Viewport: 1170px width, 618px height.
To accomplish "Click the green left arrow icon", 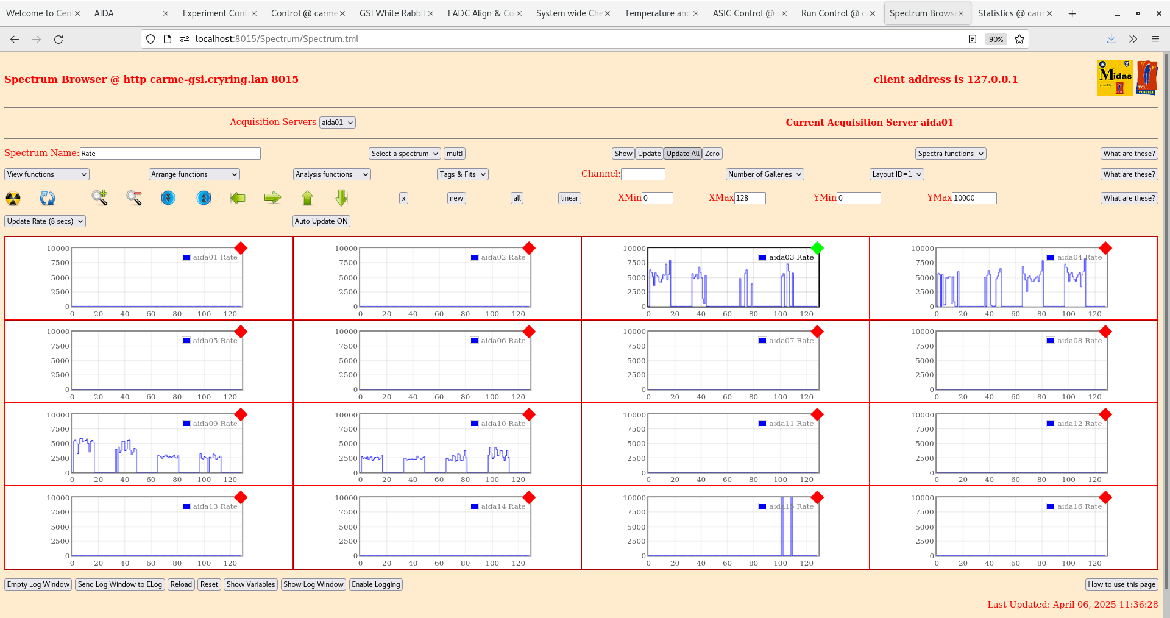I will [238, 197].
